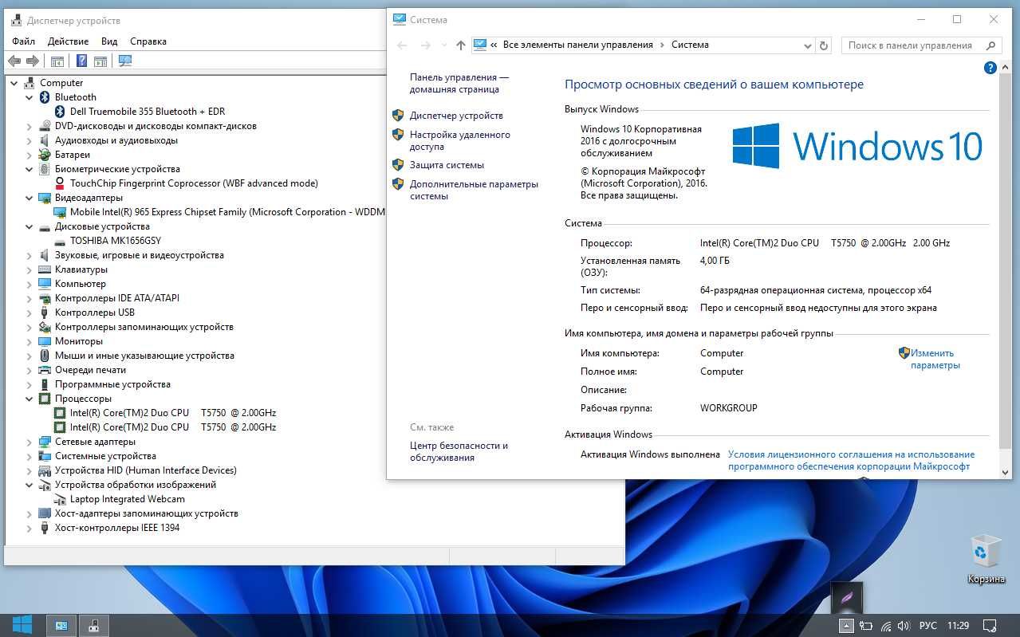Click the Forward arrow in Device Manager toolbar
The height and width of the screenshot is (637, 1020).
(x=33, y=61)
